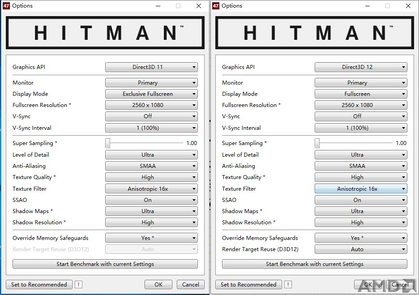The height and width of the screenshot is (295, 419).
Task: Close the left Options window
Action: coord(199,6)
